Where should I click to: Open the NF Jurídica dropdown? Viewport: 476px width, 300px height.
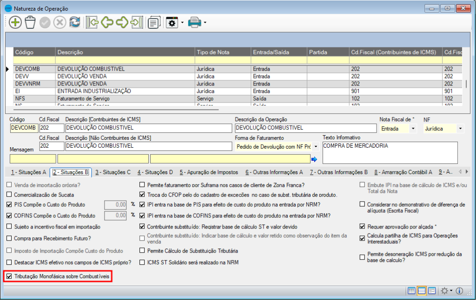pos(460,129)
